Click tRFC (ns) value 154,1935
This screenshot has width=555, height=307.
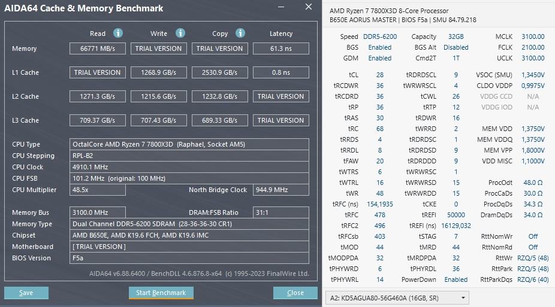point(380,204)
